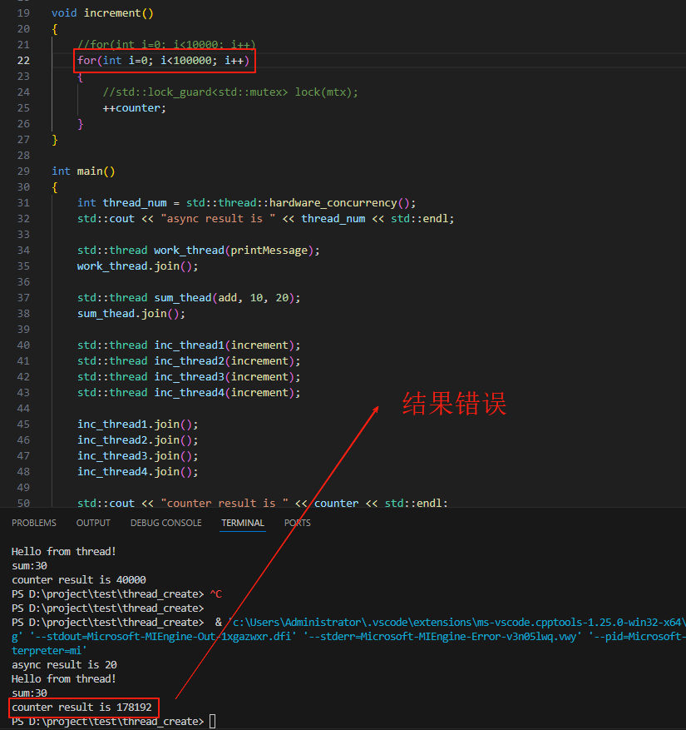Viewport: 686px width, 730px height.
Task: Select the TERMINAL tab
Action: (243, 523)
